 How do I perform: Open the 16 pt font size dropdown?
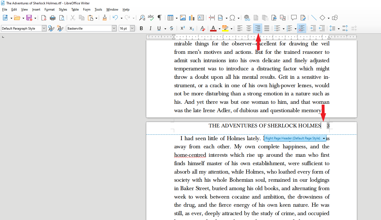tap(132, 28)
